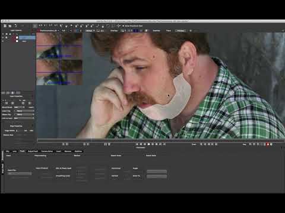Open the Clip tab
Screen dimensions: 285x213
tap(8, 151)
